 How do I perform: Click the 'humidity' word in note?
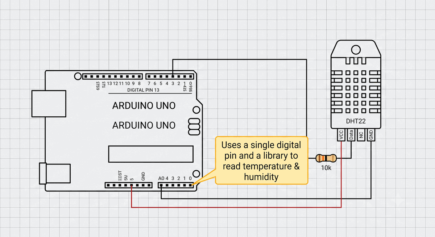pyautogui.click(x=261, y=177)
